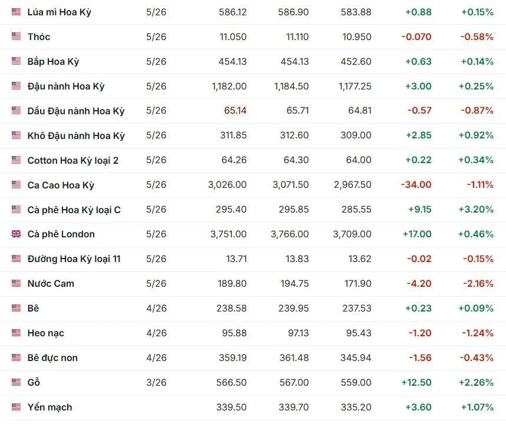This screenshot has height=424, width=506.
Task: Open the Cotton Hoa Kỳ loại 2 link
Action: pos(73,160)
